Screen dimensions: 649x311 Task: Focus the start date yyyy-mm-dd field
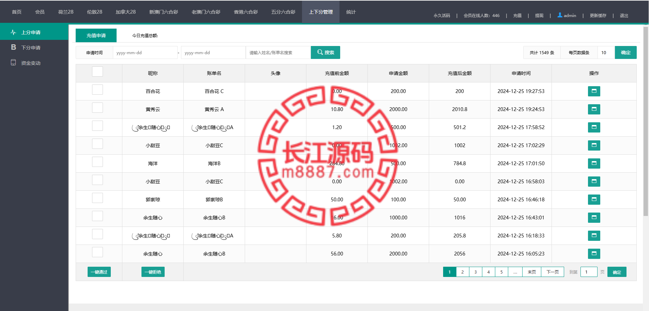[145, 52]
